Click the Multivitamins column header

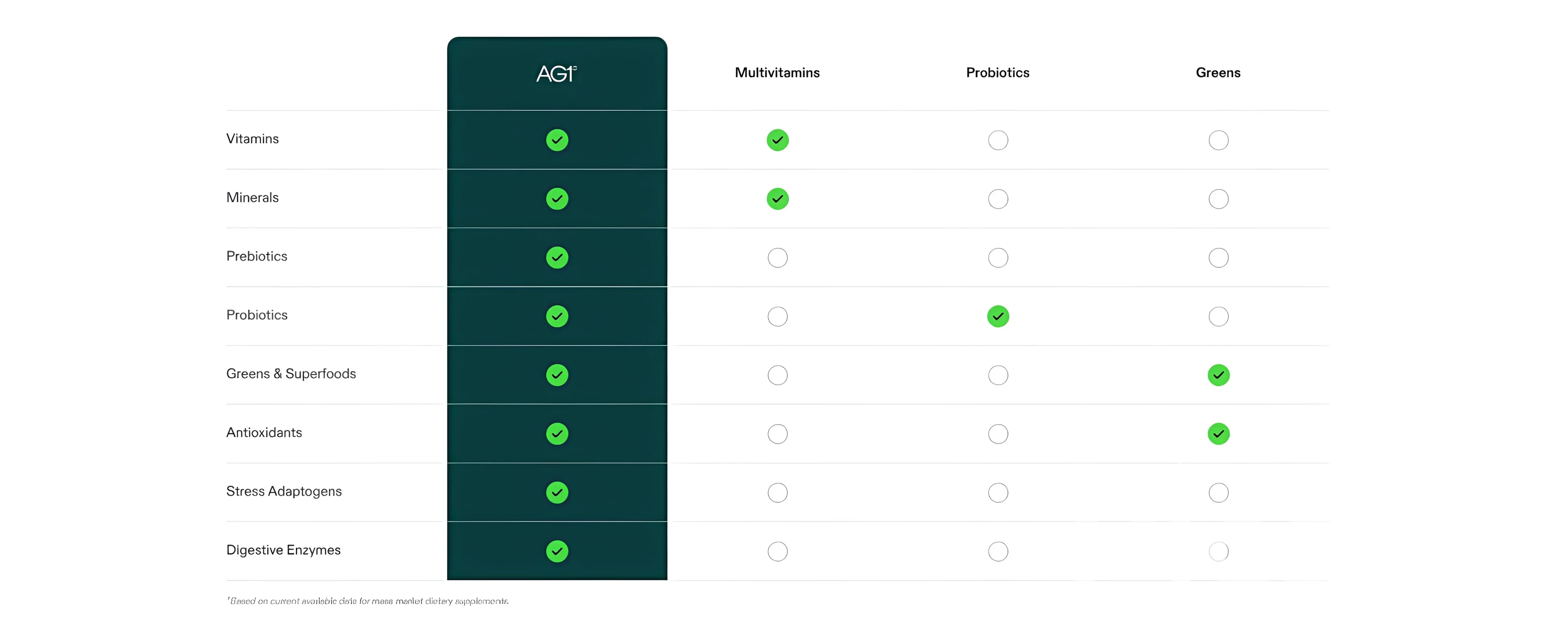[776, 73]
